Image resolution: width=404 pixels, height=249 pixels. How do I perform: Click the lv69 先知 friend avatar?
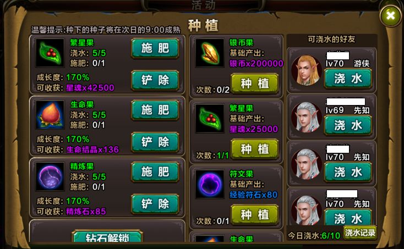tap(307, 117)
